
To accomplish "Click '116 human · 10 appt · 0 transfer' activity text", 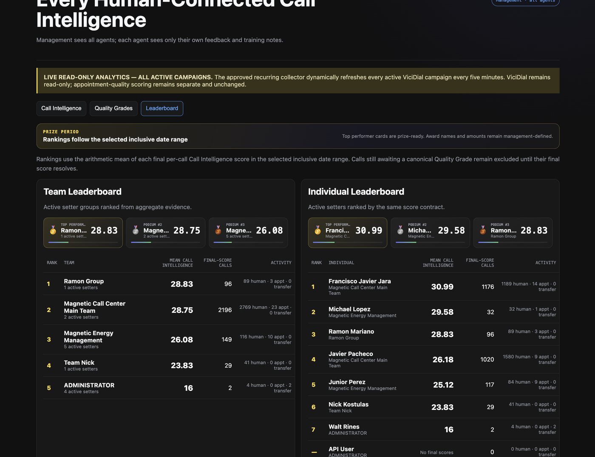I will click(266, 339).
